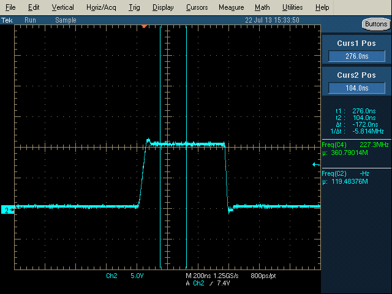Click the rising edge trigger slope symbol
This screenshot has width=392, height=294.
(x=211, y=284)
